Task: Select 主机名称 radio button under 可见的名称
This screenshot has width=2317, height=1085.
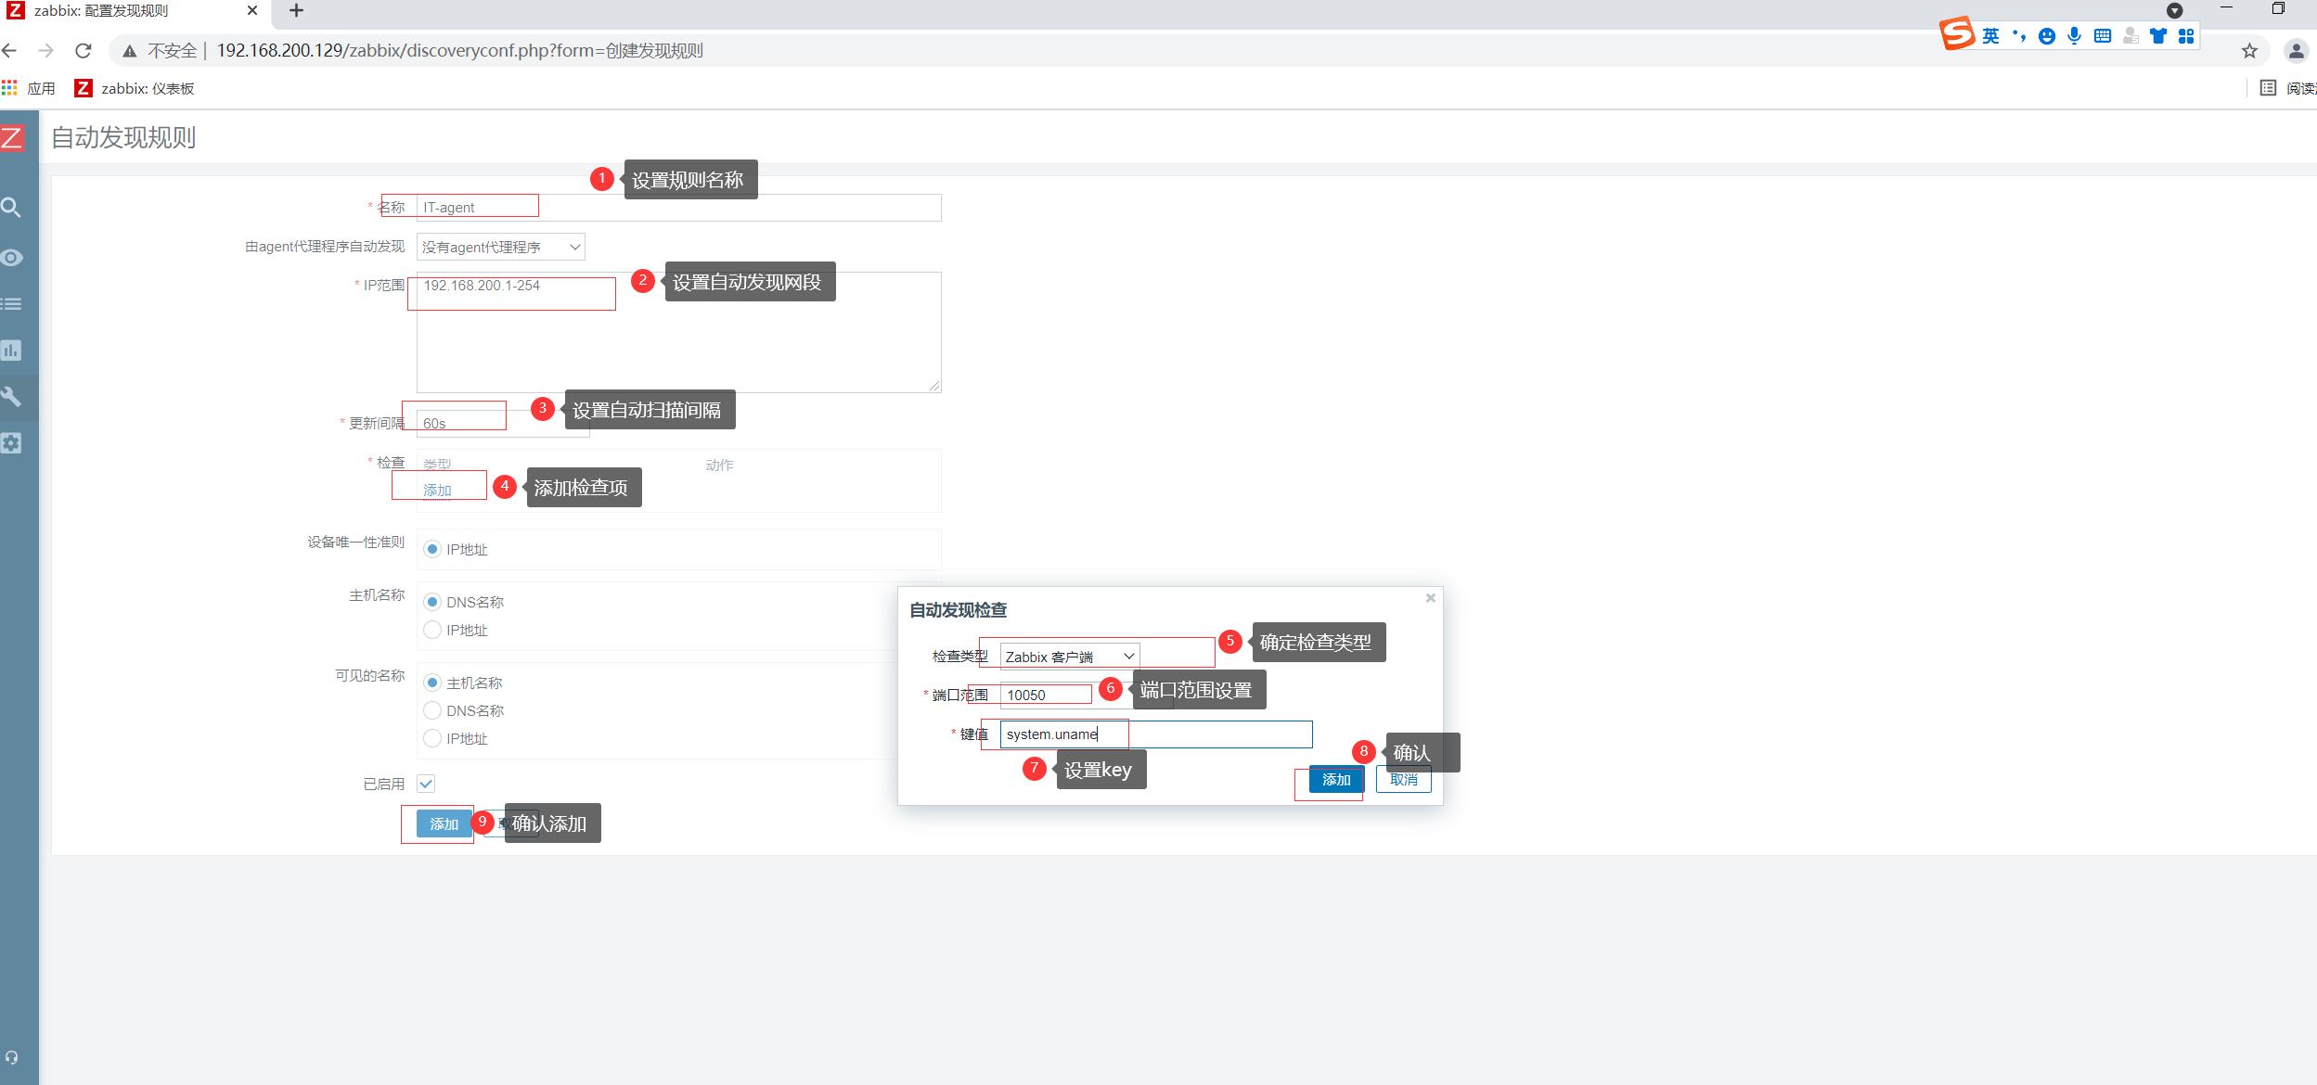Action: (x=430, y=682)
